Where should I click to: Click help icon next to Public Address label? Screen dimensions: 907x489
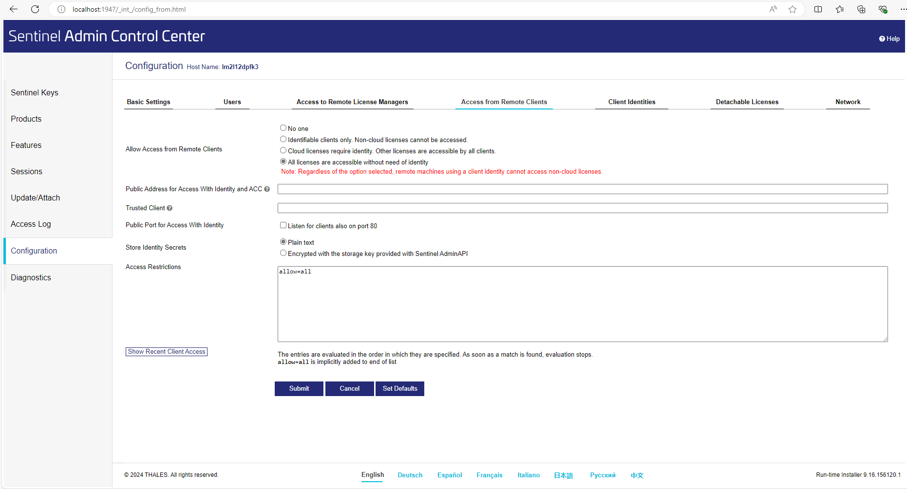coord(267,189)
